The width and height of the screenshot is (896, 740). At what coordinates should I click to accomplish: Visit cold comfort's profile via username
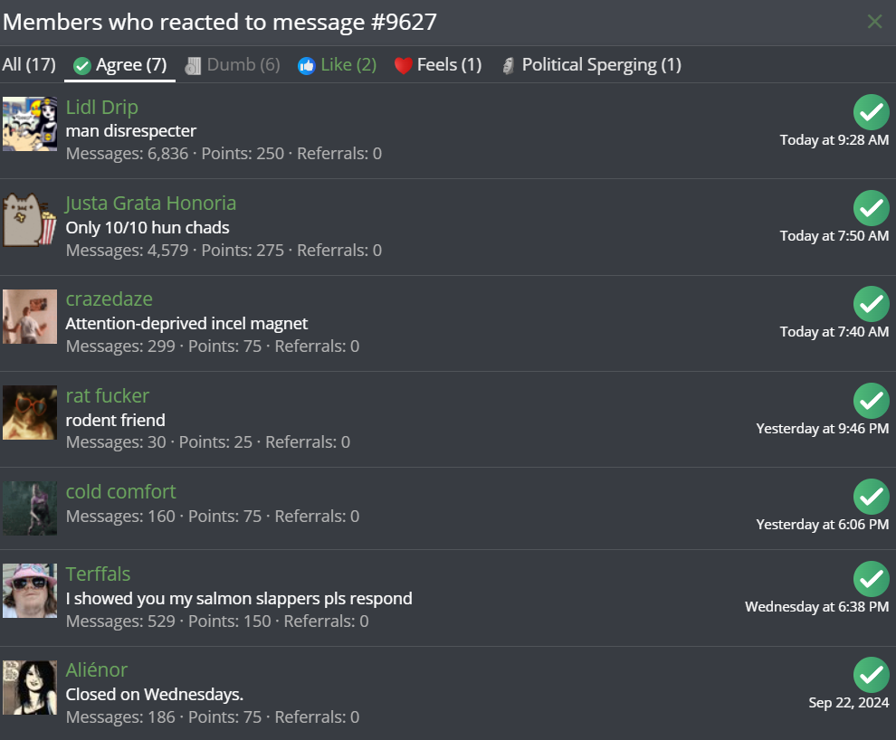click(121, 492)
